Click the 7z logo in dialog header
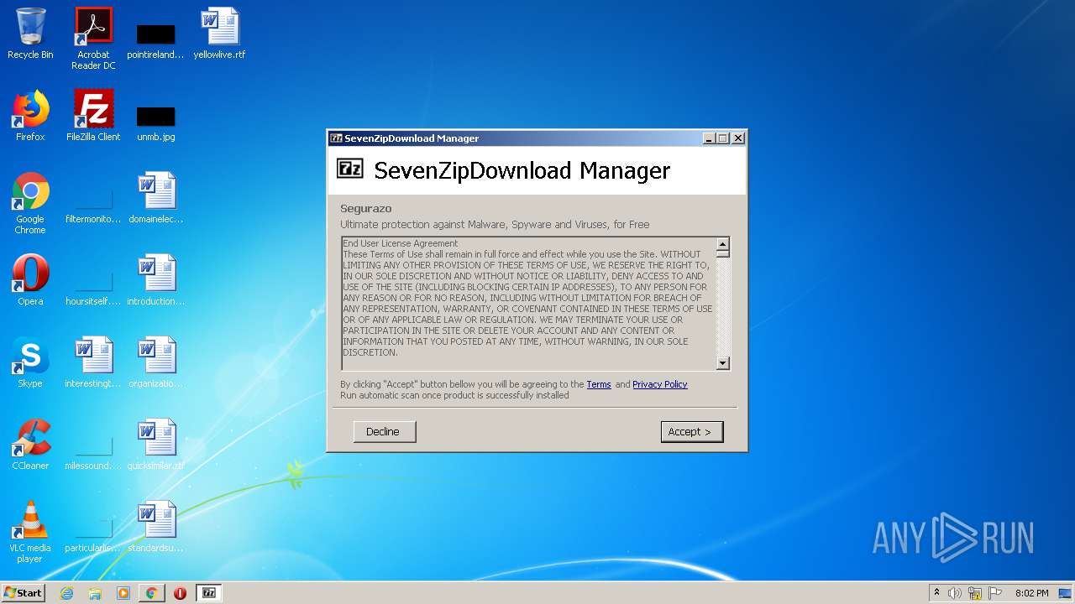Image resolution: width=1075 pixels, height=604 pixels. [350, 168]
